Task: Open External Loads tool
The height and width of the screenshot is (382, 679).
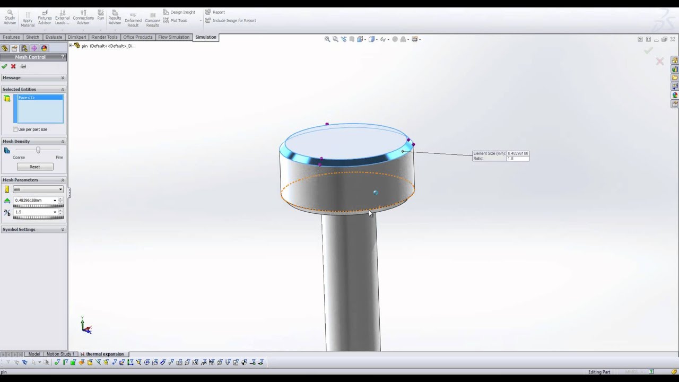Action: click(62, 17)
